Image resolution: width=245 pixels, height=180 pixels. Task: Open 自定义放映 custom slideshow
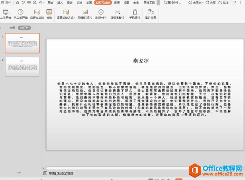[x=37, y=14]
